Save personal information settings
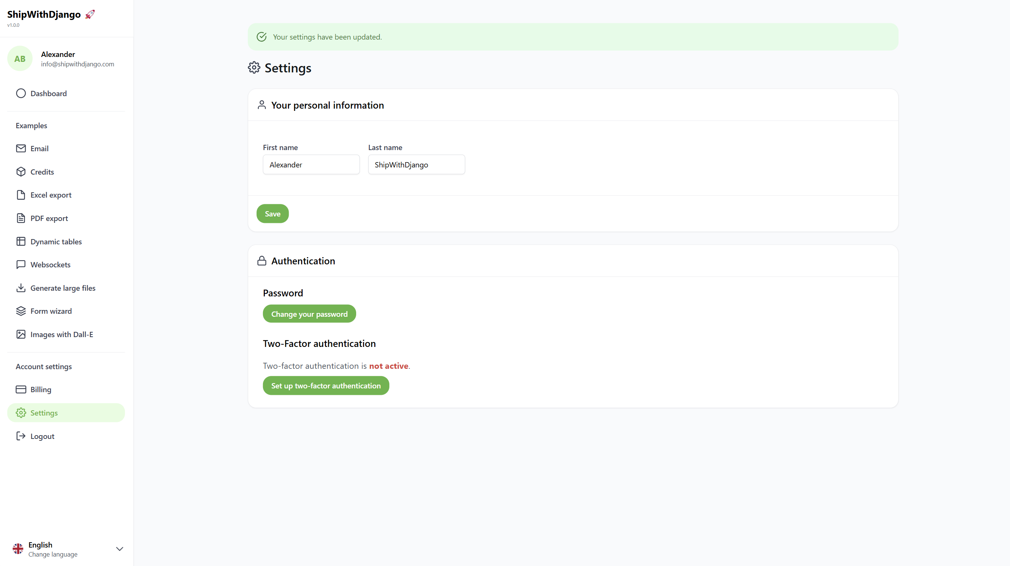The width and height of the screenshot is (1010, 566). [273, 213]
